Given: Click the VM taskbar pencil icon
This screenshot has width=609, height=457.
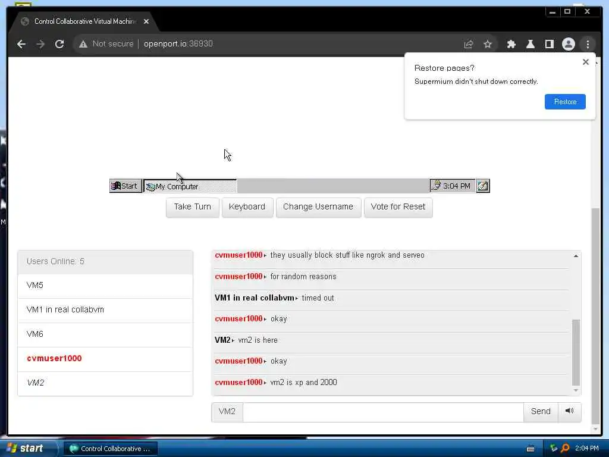Looking at the screenshot, I should tap(483, 186).
